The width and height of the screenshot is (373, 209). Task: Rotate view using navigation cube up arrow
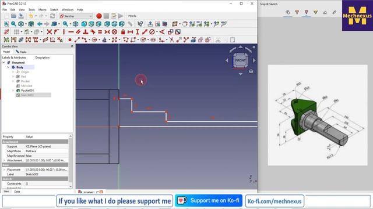(x=241, y=46)
